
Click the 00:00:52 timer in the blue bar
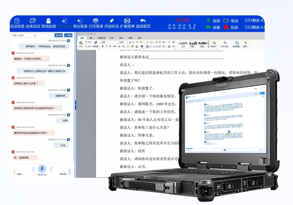182,27
